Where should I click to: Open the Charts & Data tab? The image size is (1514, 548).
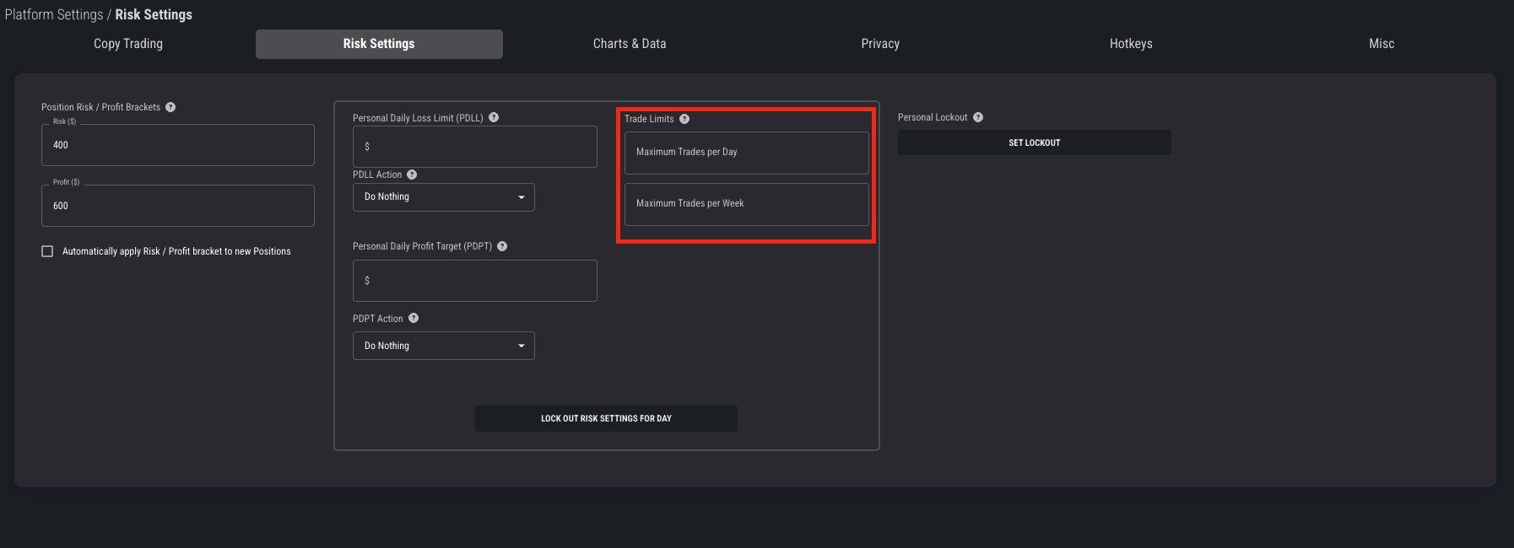[630, 44]
